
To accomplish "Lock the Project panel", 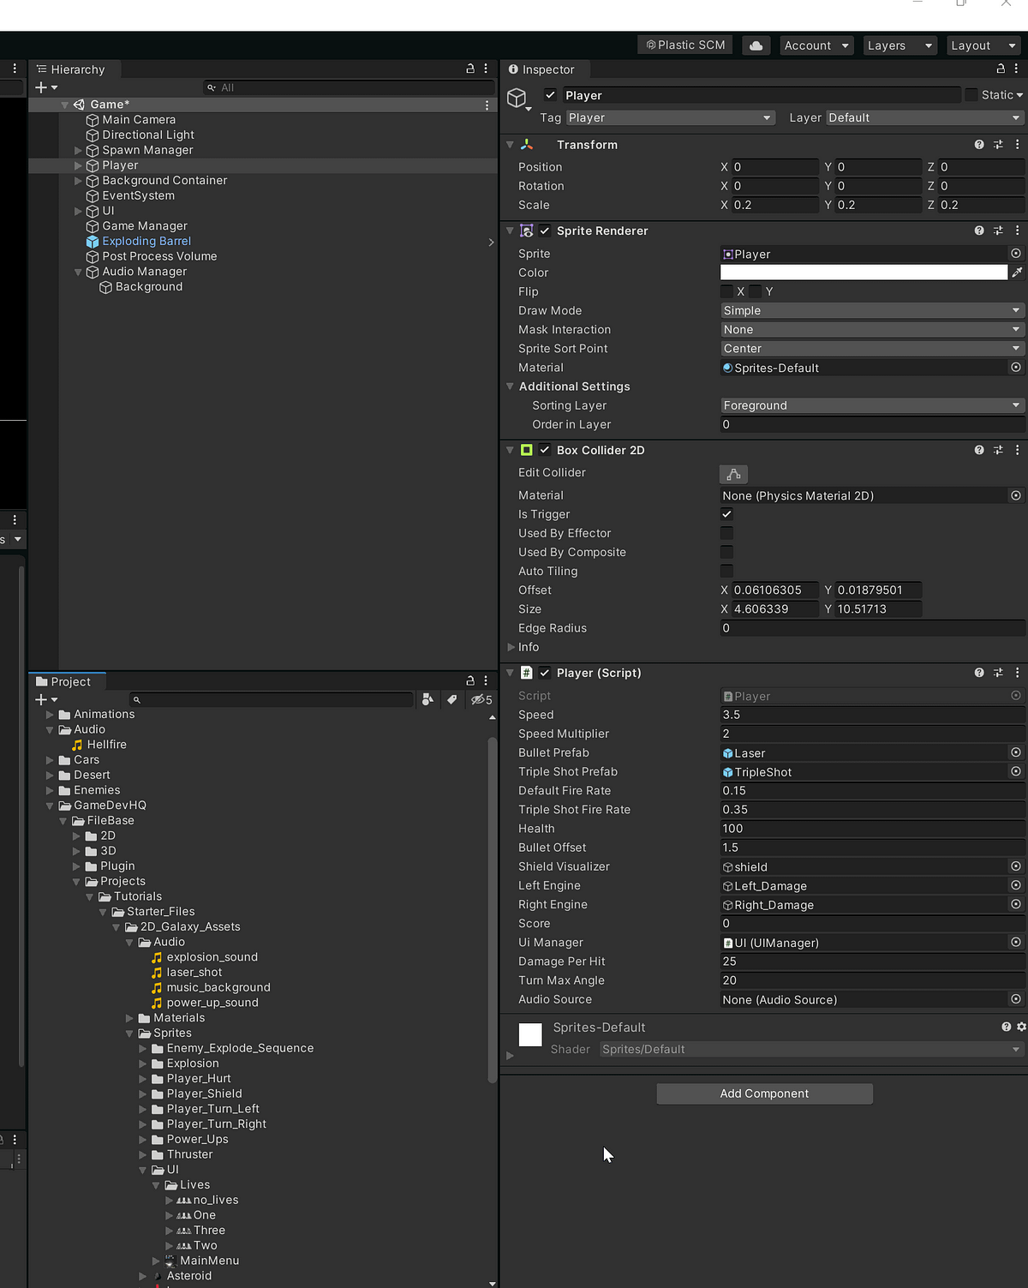I will (470, 680).
